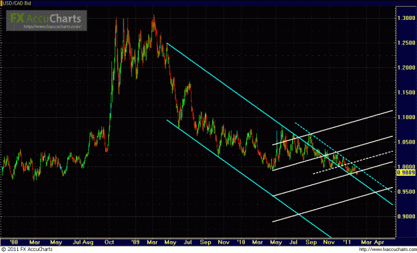Select the 1.3000 price axis label
The width and height of the screenshot is (417, 253).
(406, 18)
